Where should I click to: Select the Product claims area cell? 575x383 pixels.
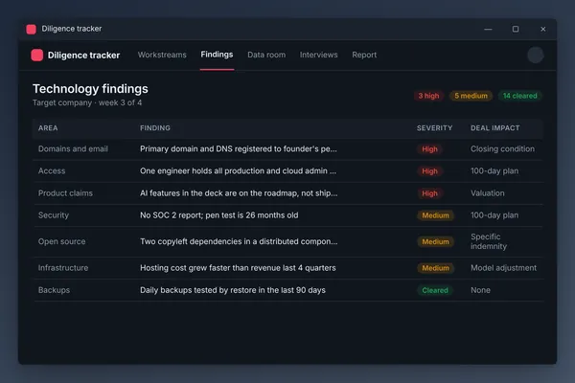coord(65,193)
